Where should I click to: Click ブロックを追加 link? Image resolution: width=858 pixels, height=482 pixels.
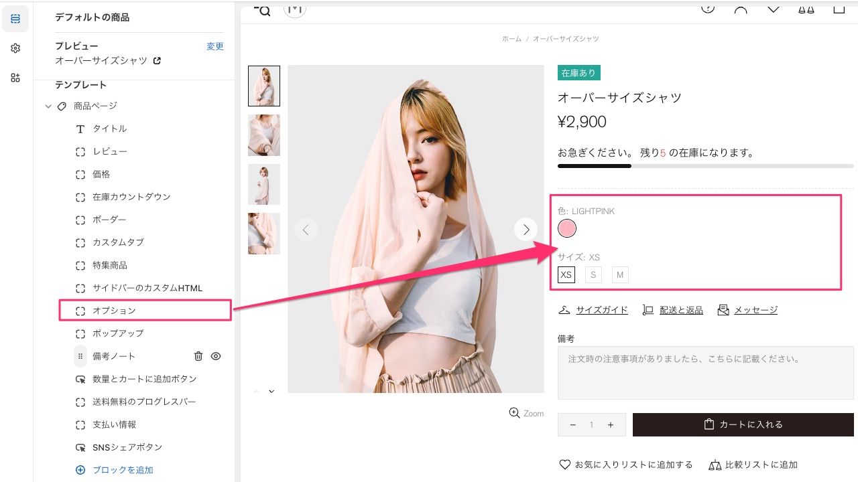(x=123, y=470)
